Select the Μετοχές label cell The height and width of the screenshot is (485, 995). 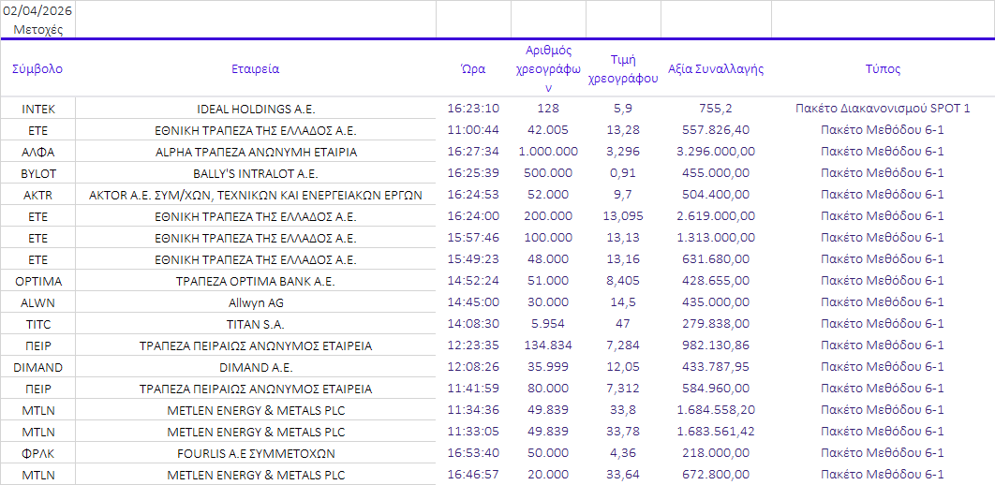click(37, 29)
